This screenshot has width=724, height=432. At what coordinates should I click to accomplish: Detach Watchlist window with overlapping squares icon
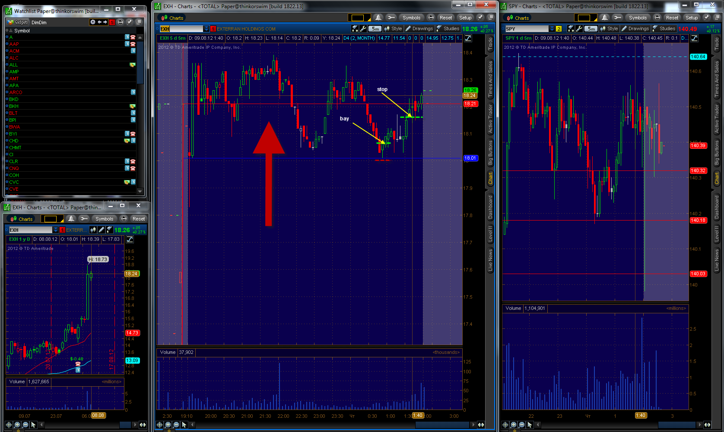tap(139, 22)
